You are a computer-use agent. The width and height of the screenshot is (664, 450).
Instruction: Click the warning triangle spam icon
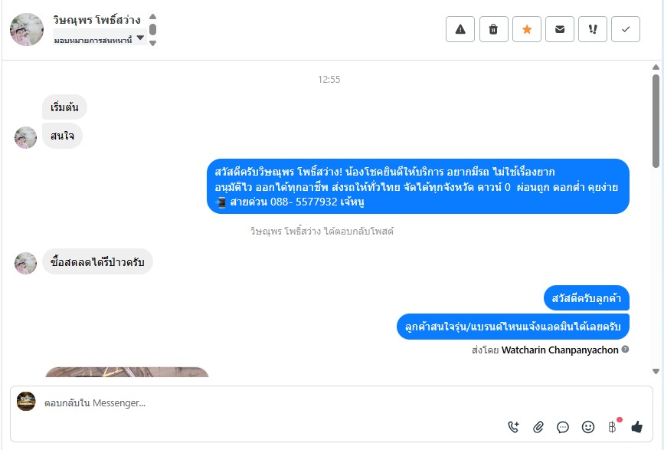coord(460,29)
